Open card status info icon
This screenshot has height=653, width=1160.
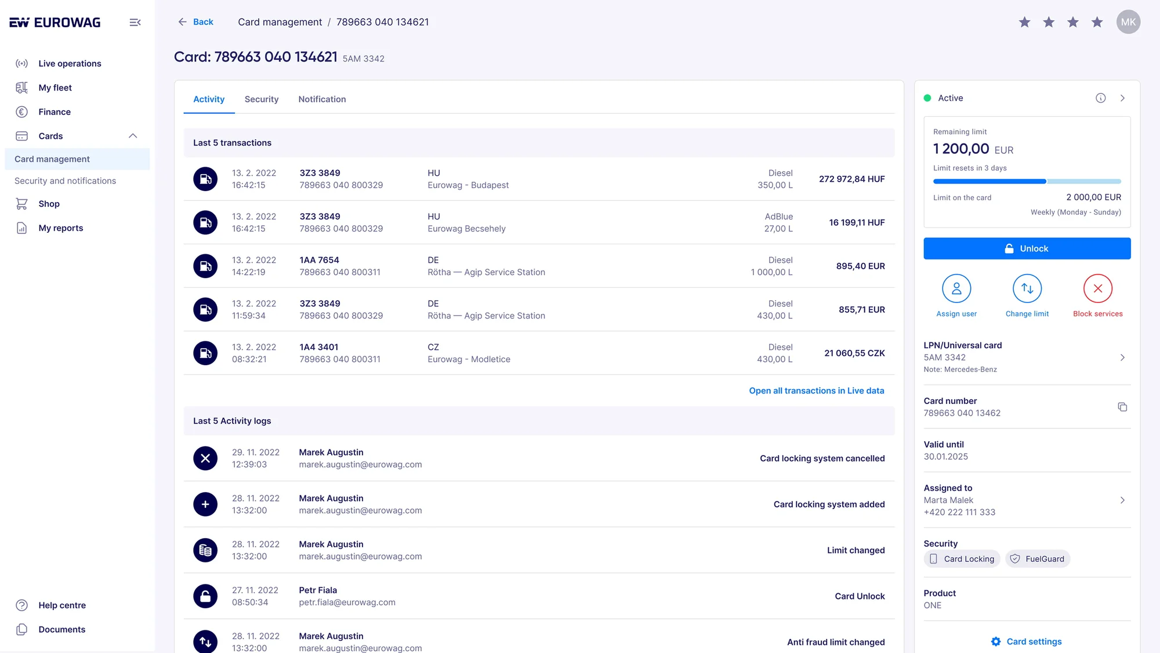1100,98
